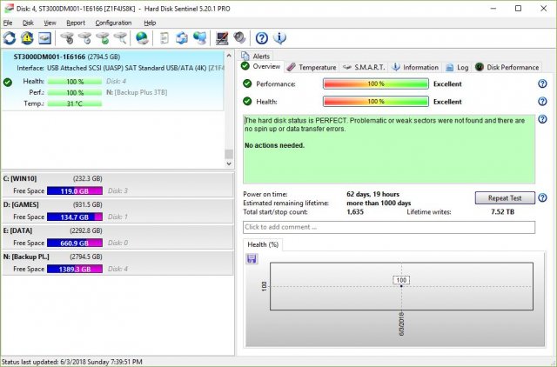Open the View menu
Image resolution: width=557 pixels, height=367 pixels.
(x=50, y=23)
